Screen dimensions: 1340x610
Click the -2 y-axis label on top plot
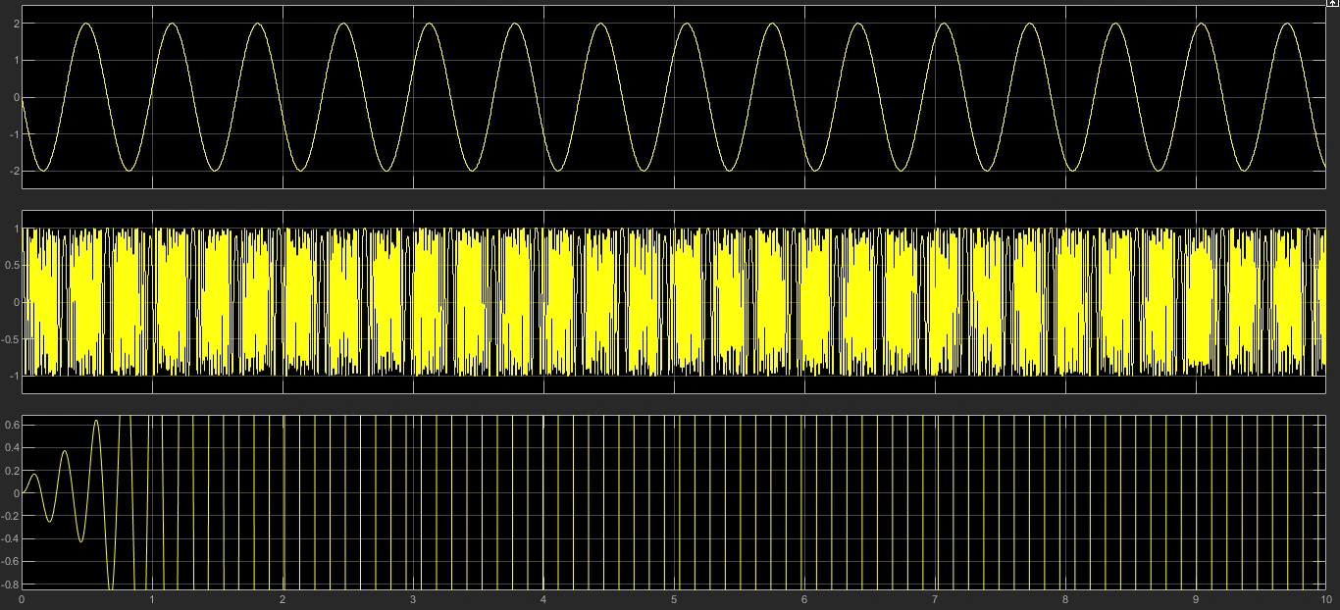[x=13, y=171]
